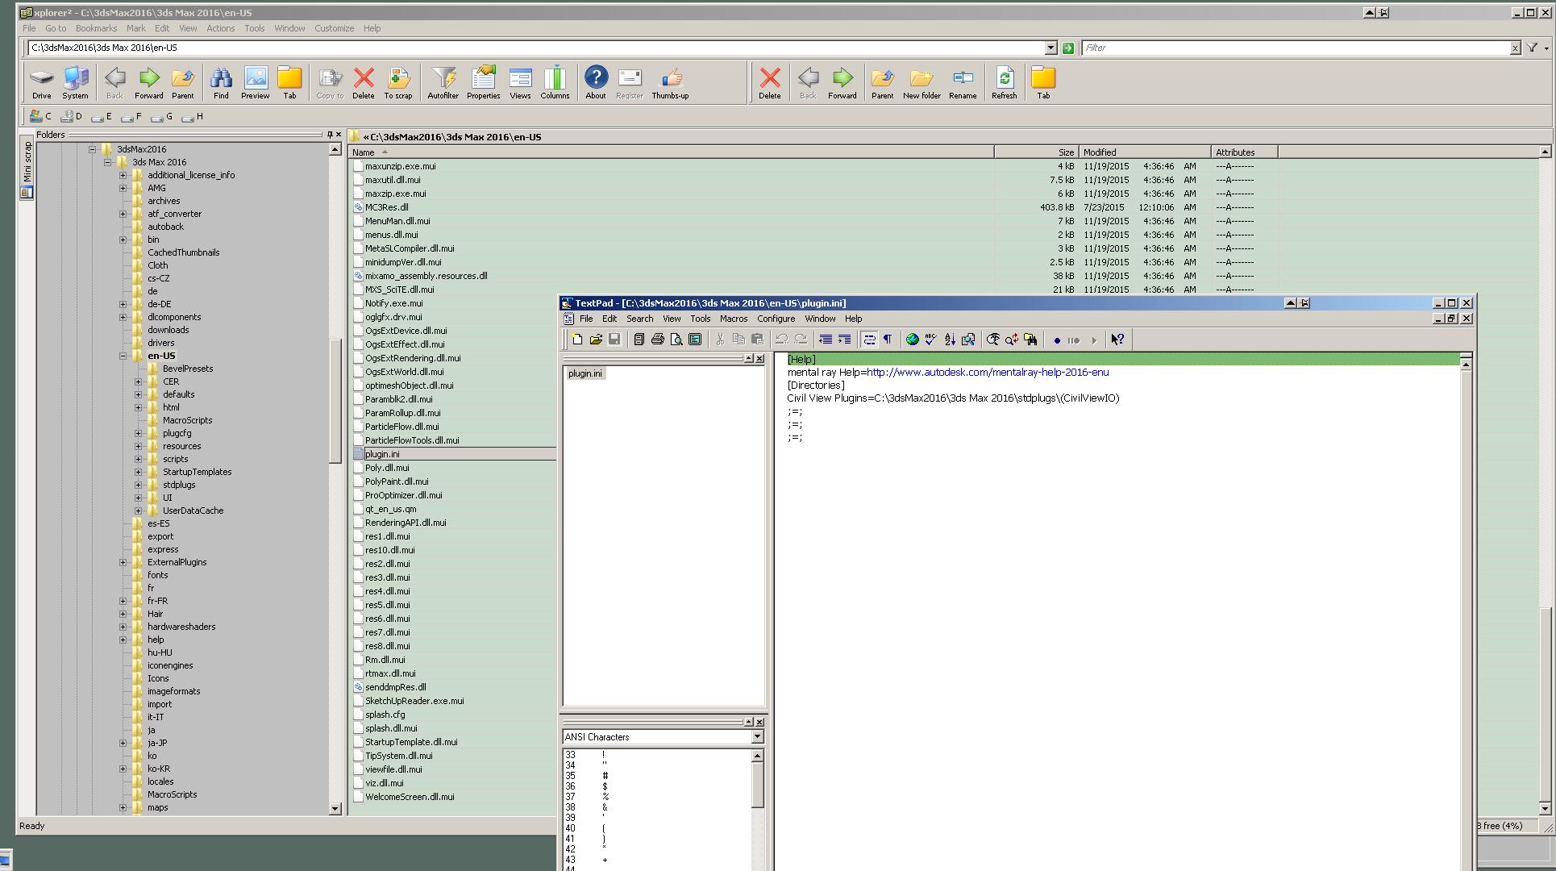Image resolution: width=1556 pixels, height=871 pixels.
Task: Open xplorer² Customize menu
Action: (334, 28)
